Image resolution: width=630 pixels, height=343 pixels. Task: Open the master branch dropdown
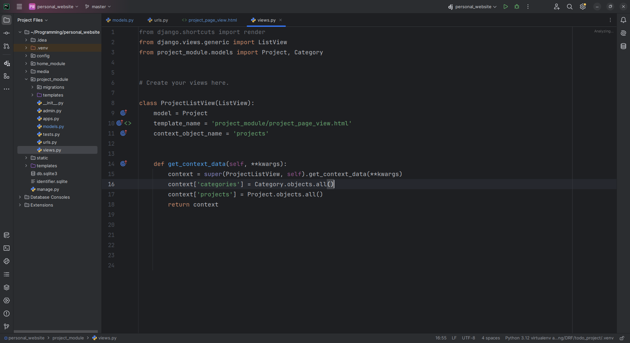[x=98, y=7]
